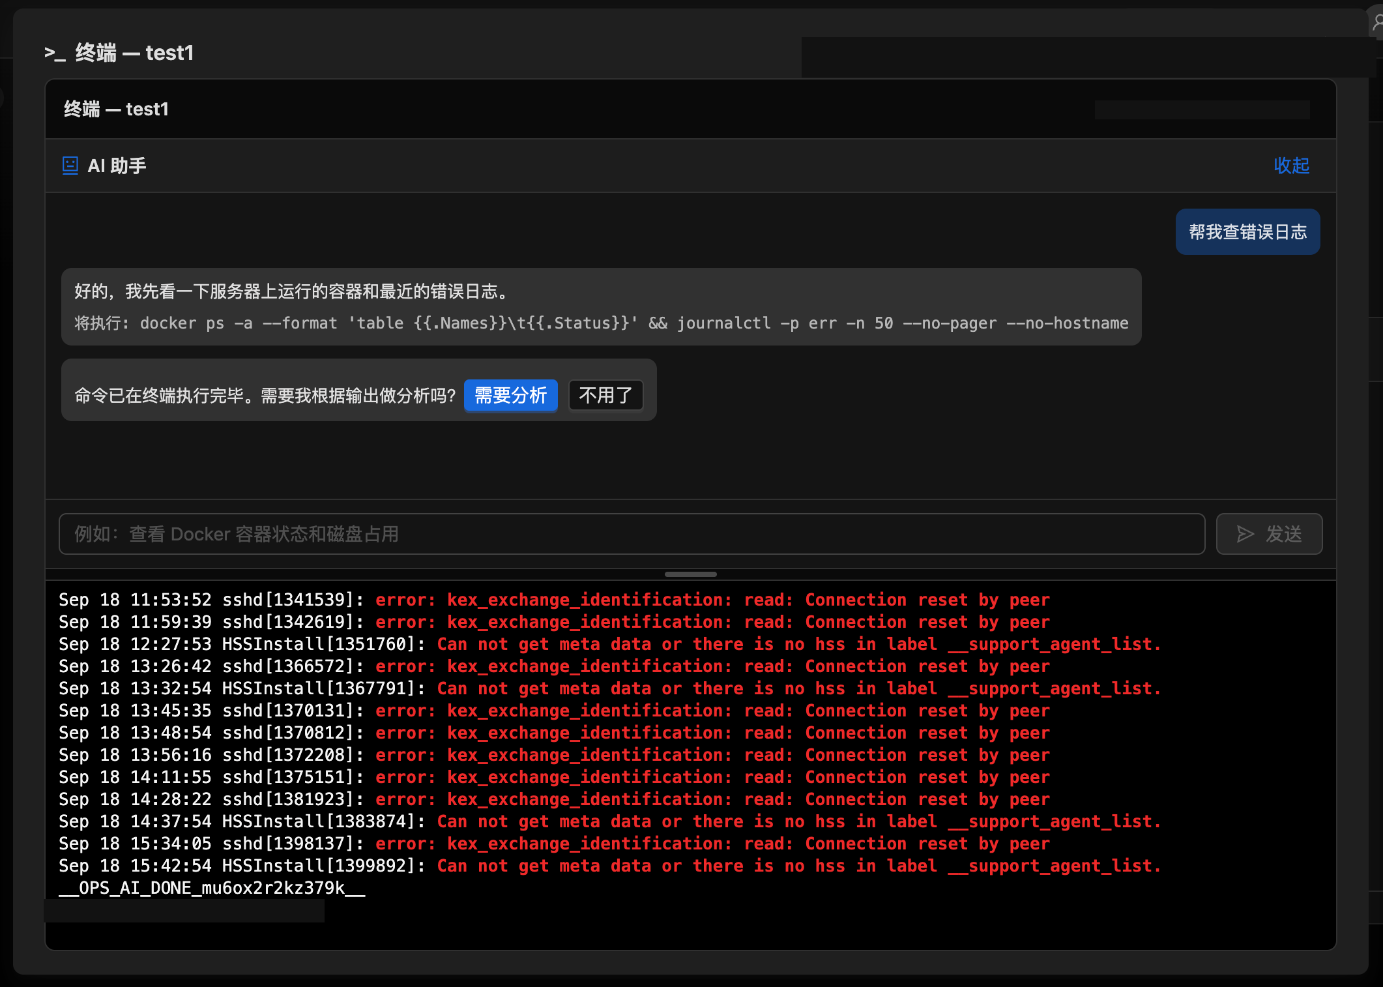Click the HSSInstall[1383874] log line
1383x987 pixels.
click(610, 821)
